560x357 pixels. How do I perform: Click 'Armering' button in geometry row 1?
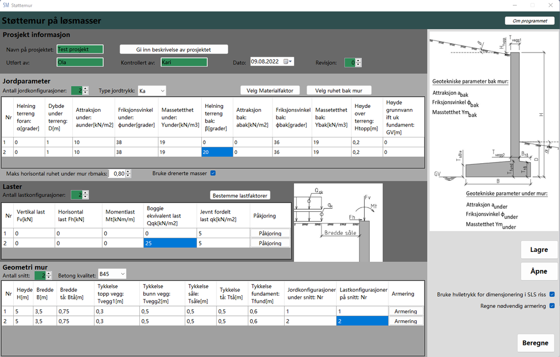tap(406, 312)
